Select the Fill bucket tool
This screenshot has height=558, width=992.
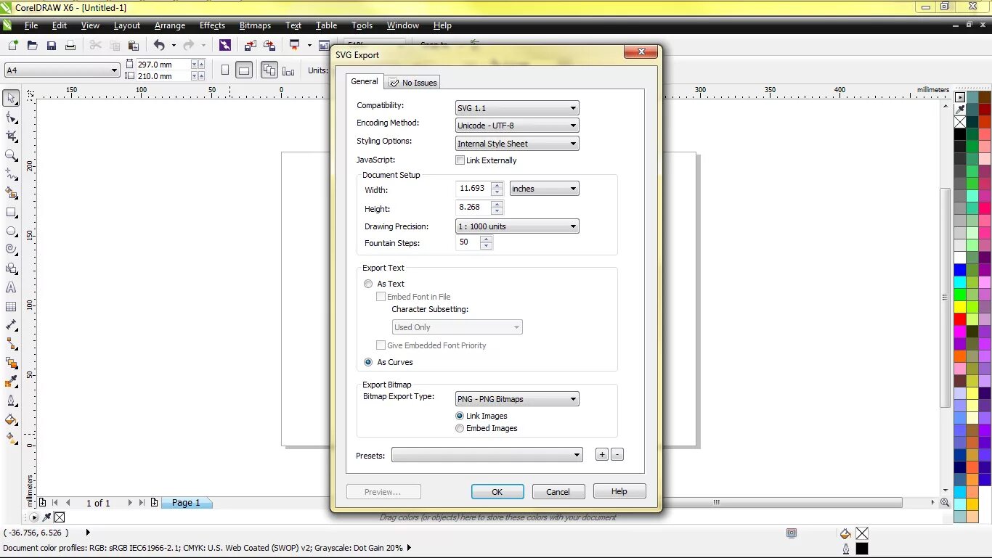click(11, 419)
